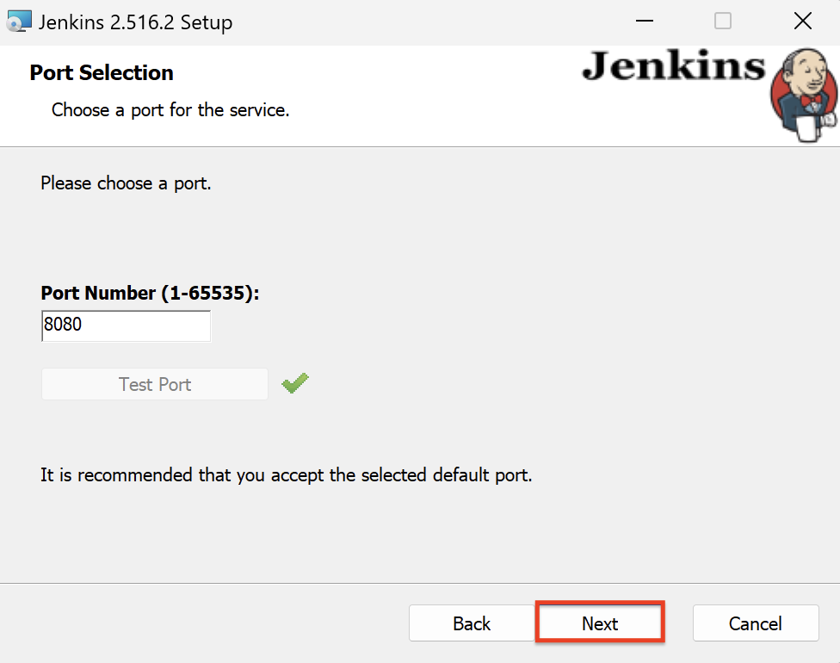Close the Jenkins 2.516.2 Setup window

(802, 21)
